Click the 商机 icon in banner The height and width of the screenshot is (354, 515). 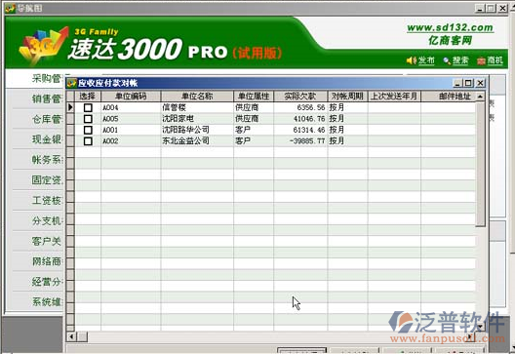click(481, 60)
